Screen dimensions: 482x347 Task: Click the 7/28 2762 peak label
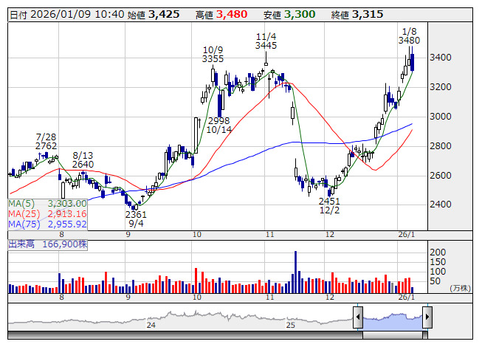click(x=46, y=142)
